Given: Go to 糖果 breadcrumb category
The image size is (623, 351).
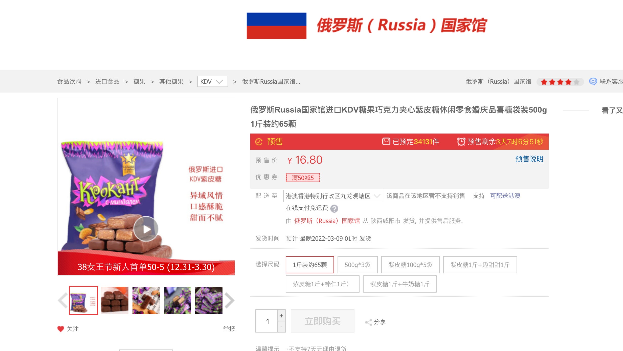Looking at the screenshot, I should click(x=139, y=81).
